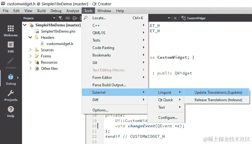Click the Locate magnifier icon in Tools menu

(86, 18)
